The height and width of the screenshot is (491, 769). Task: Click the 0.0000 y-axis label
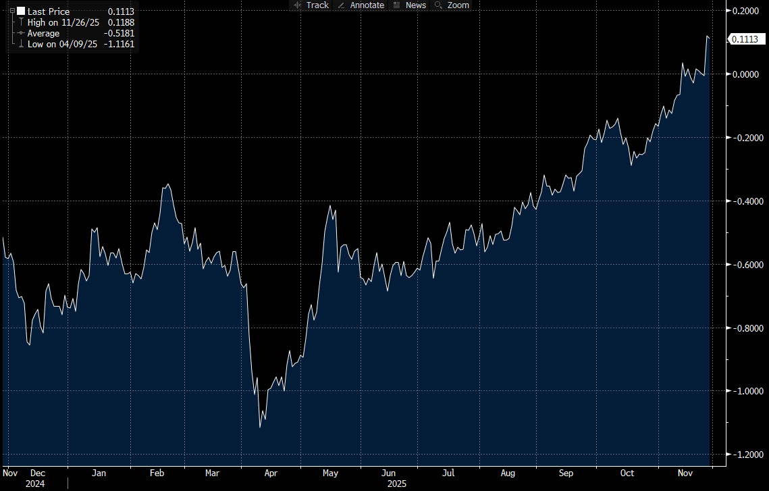745,74
